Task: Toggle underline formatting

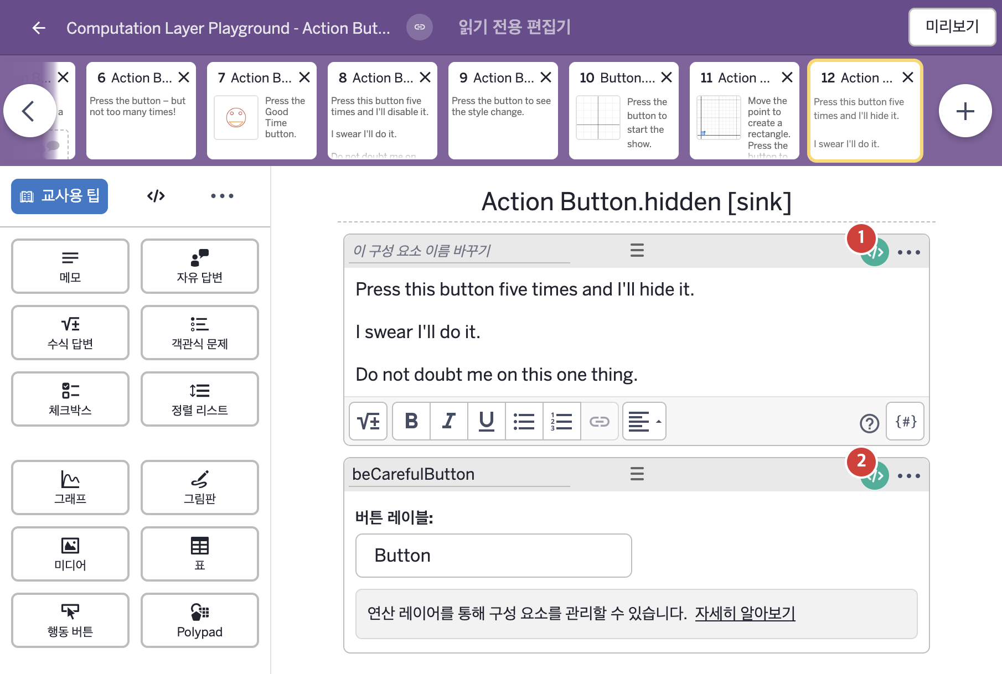Action: (x=487, y=421)
